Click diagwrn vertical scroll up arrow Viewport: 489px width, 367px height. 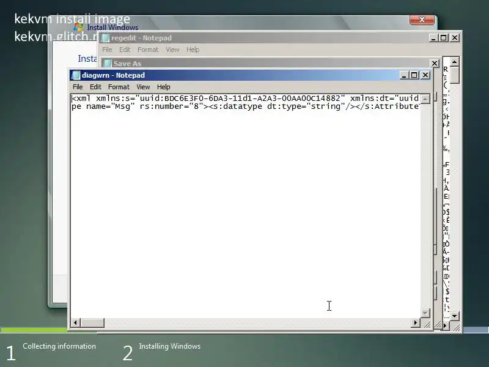[425, 99]
